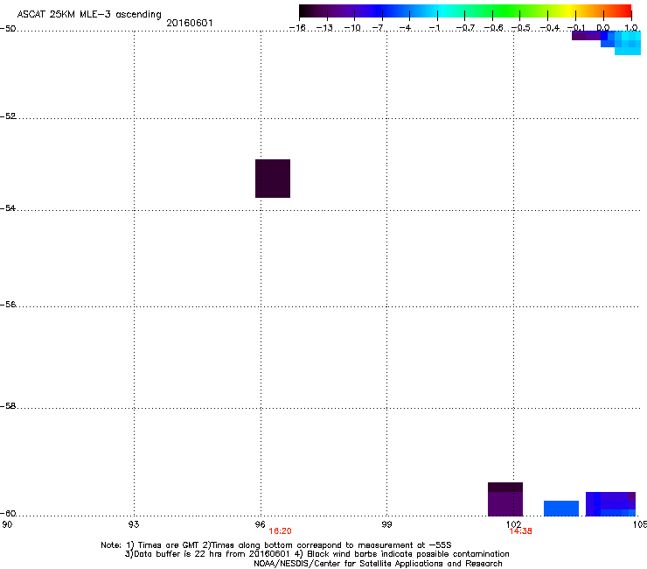This screenshot has height=569, width=647.
Task: Click the latitude label -56
Action: [x=8, y=304]
